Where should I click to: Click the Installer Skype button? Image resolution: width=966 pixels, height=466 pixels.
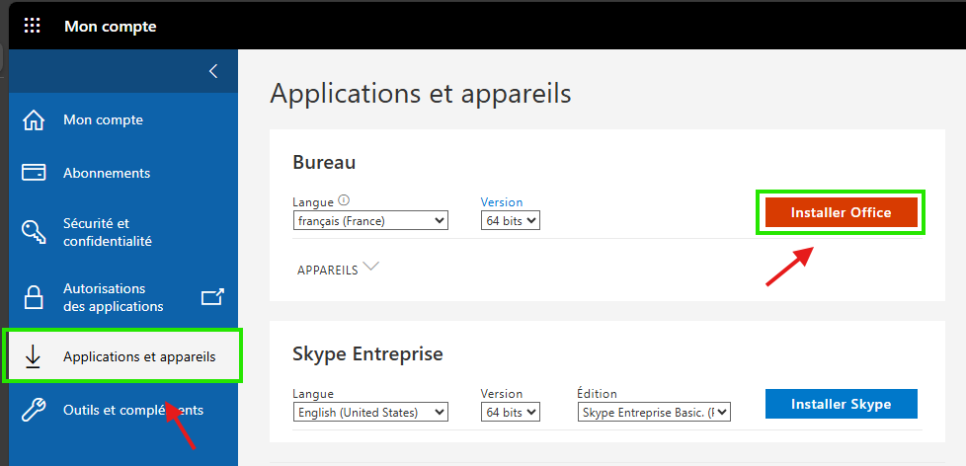tap(841, 404)
